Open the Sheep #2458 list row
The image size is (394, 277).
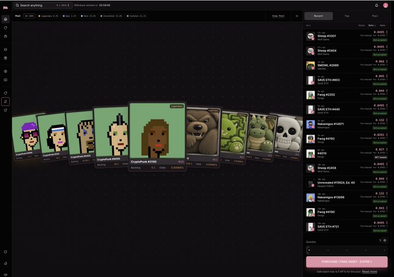[346, 168]
